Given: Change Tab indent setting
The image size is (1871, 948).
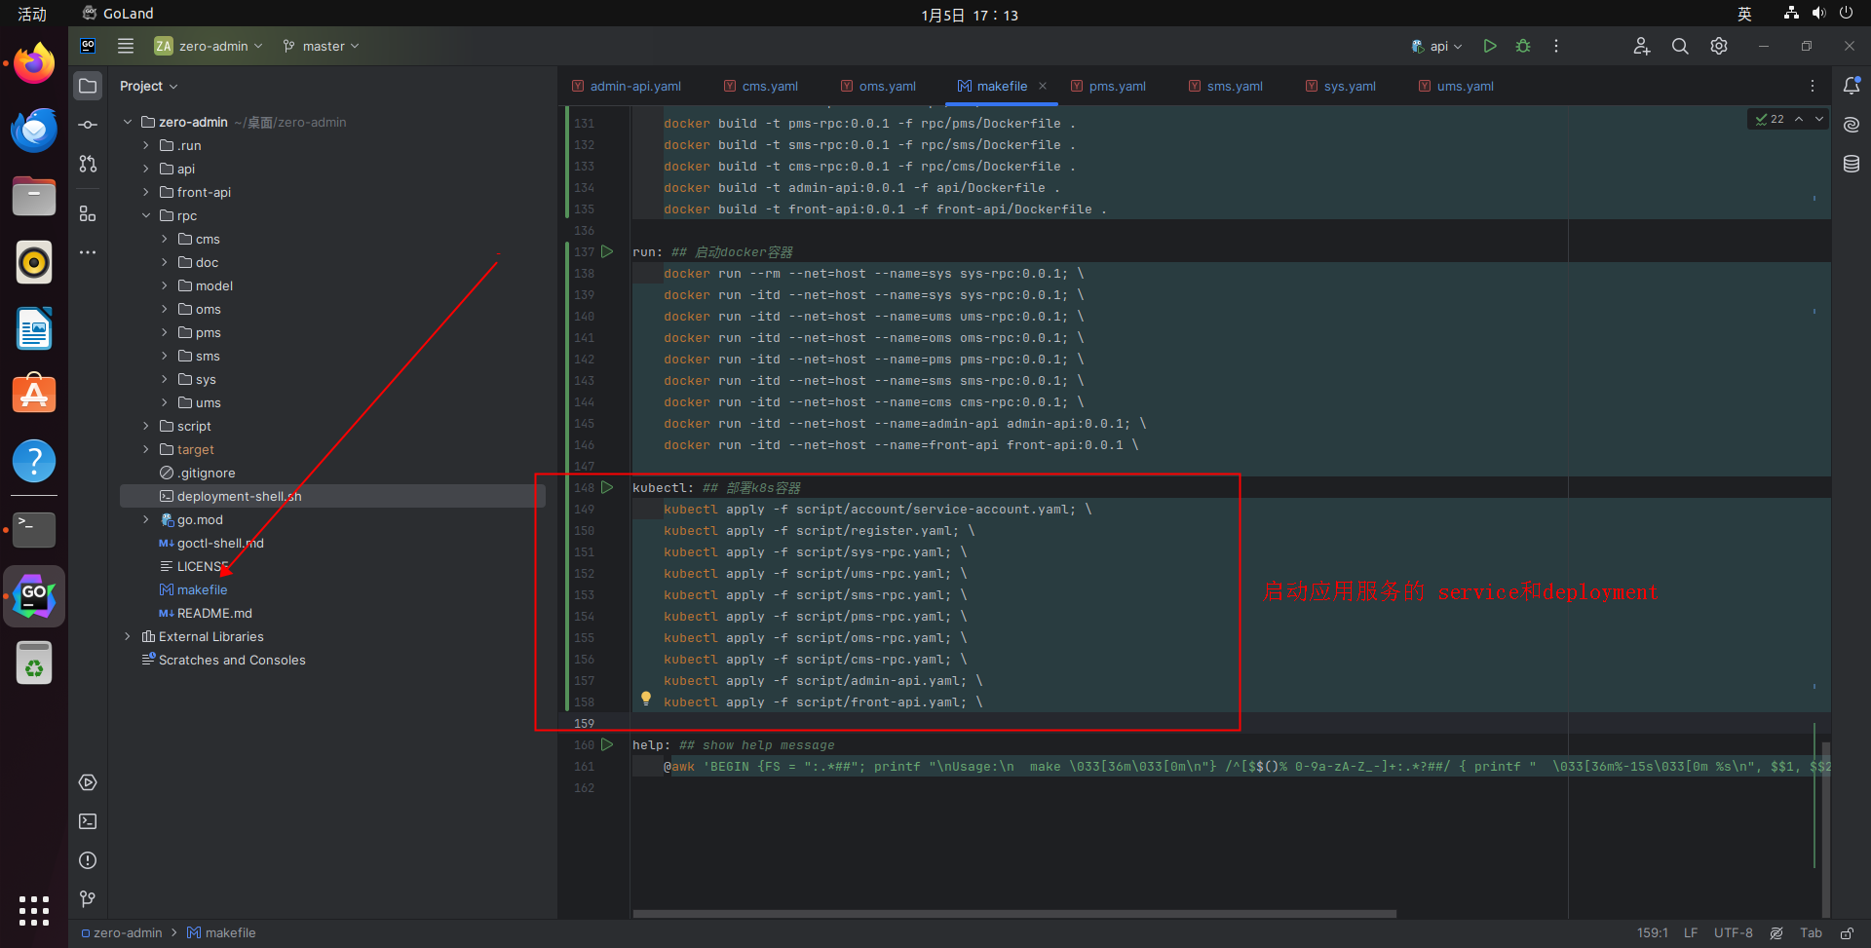Looking at the screenshot, I should point(1811,932).
